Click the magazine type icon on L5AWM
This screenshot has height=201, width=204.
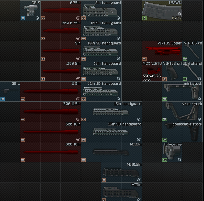[x=144, y=18]
